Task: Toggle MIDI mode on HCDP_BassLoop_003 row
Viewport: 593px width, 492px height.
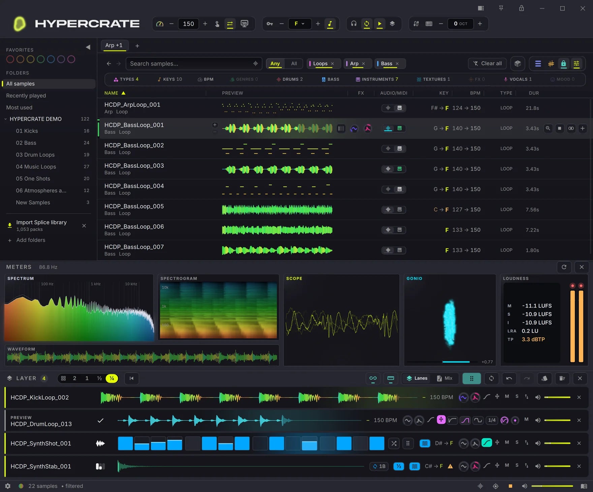Action: coord(400,169)
